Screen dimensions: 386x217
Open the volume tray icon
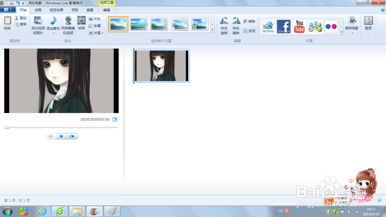[349, 212]
